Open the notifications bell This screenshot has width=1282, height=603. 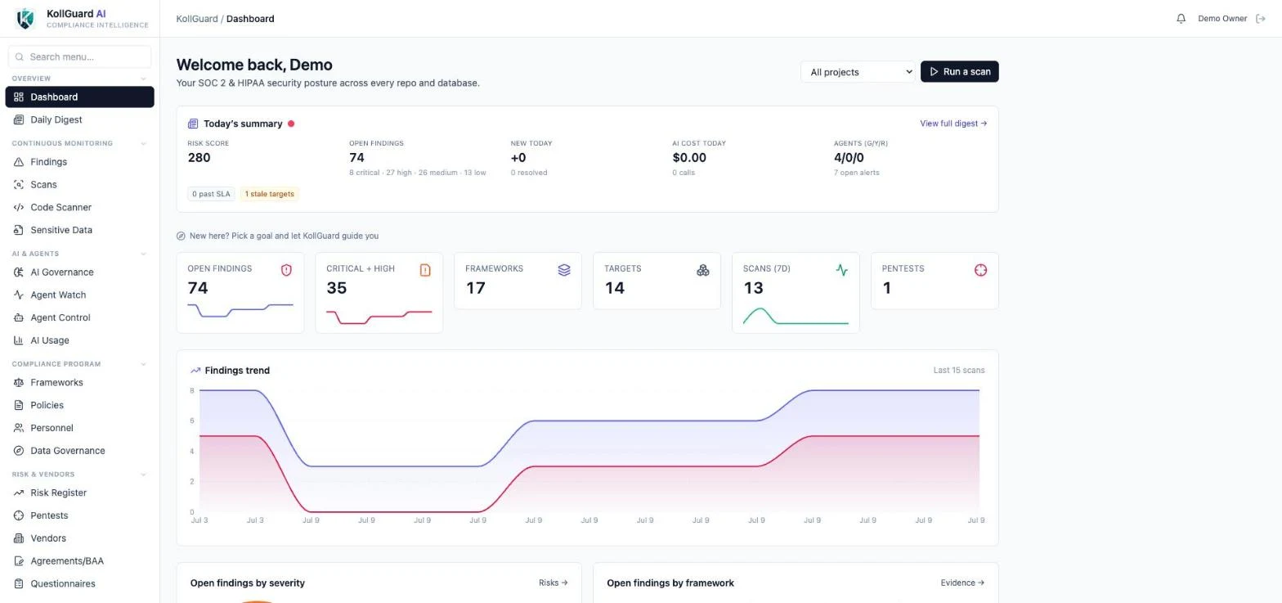1181,19
